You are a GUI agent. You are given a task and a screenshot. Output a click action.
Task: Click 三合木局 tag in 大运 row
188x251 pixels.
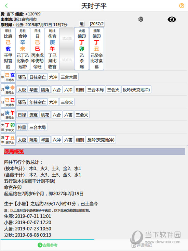click(x=38, y=127)
